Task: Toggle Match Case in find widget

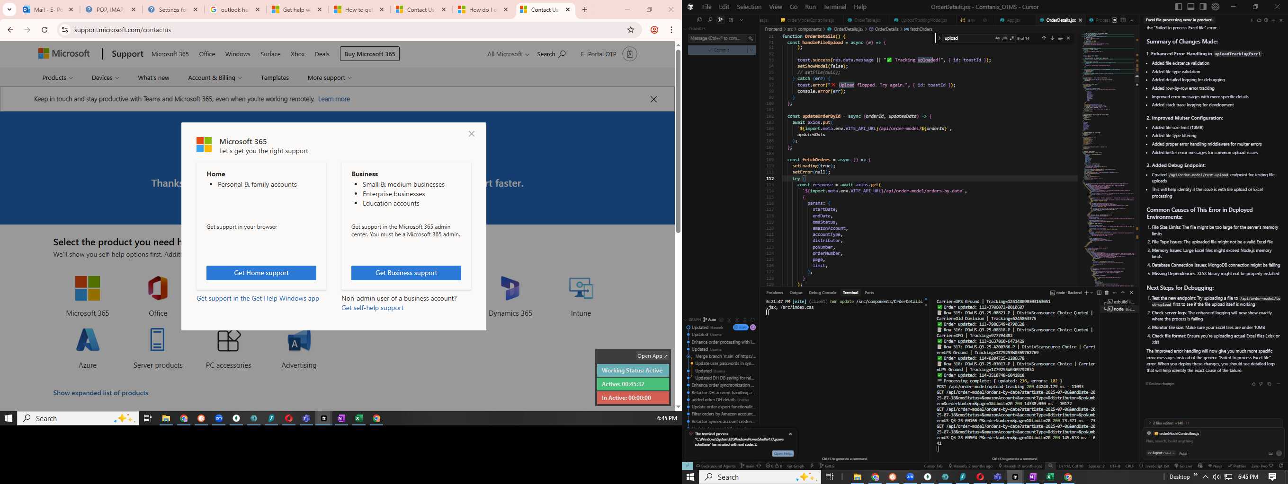Action: 998,38
